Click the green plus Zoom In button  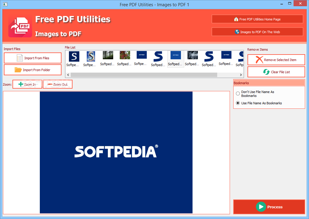(27, 84)
